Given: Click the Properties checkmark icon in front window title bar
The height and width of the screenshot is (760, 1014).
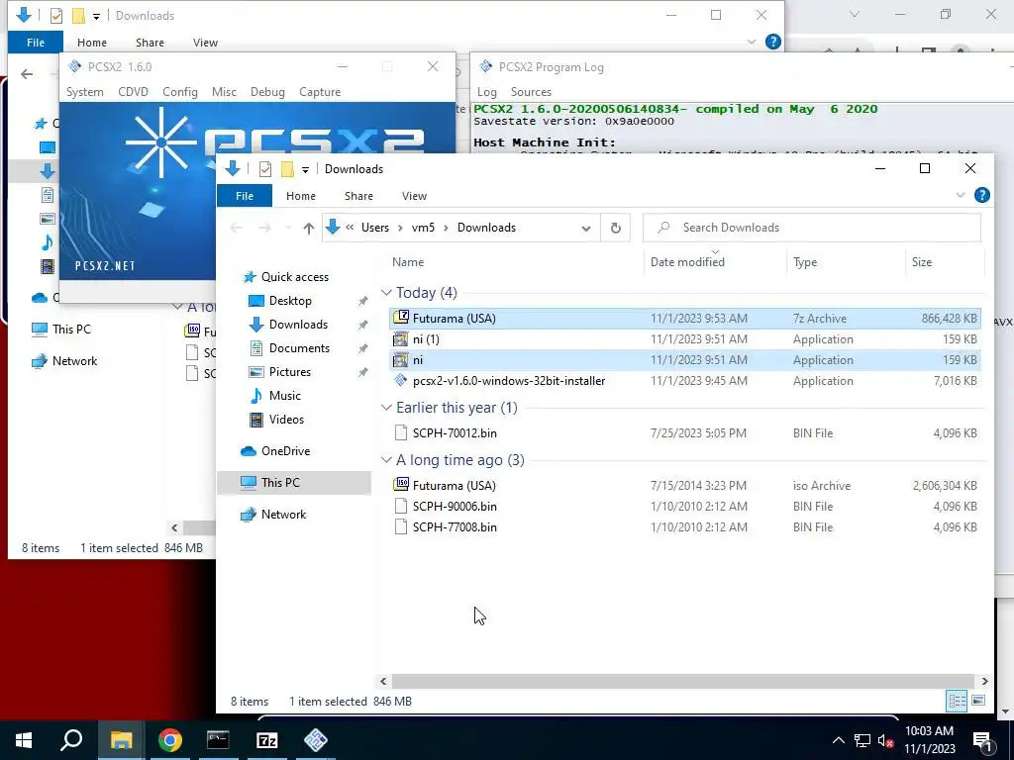Looking at the screenshot, I should coord(265,169).
